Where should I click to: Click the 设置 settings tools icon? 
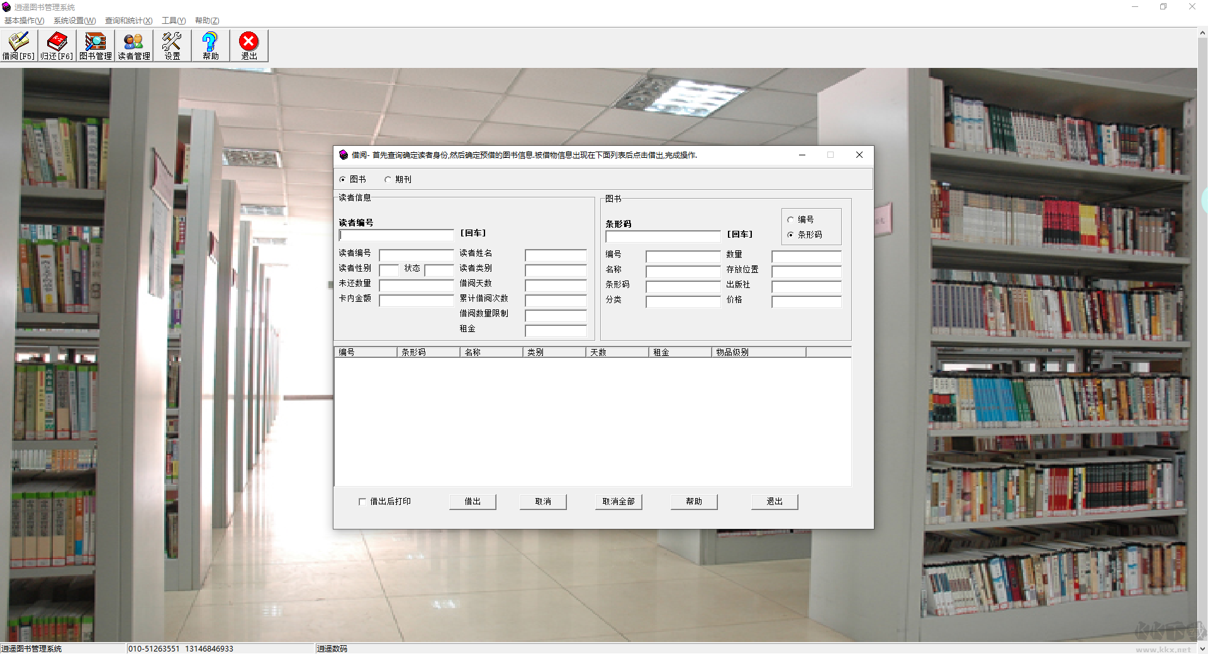[172, 46]
